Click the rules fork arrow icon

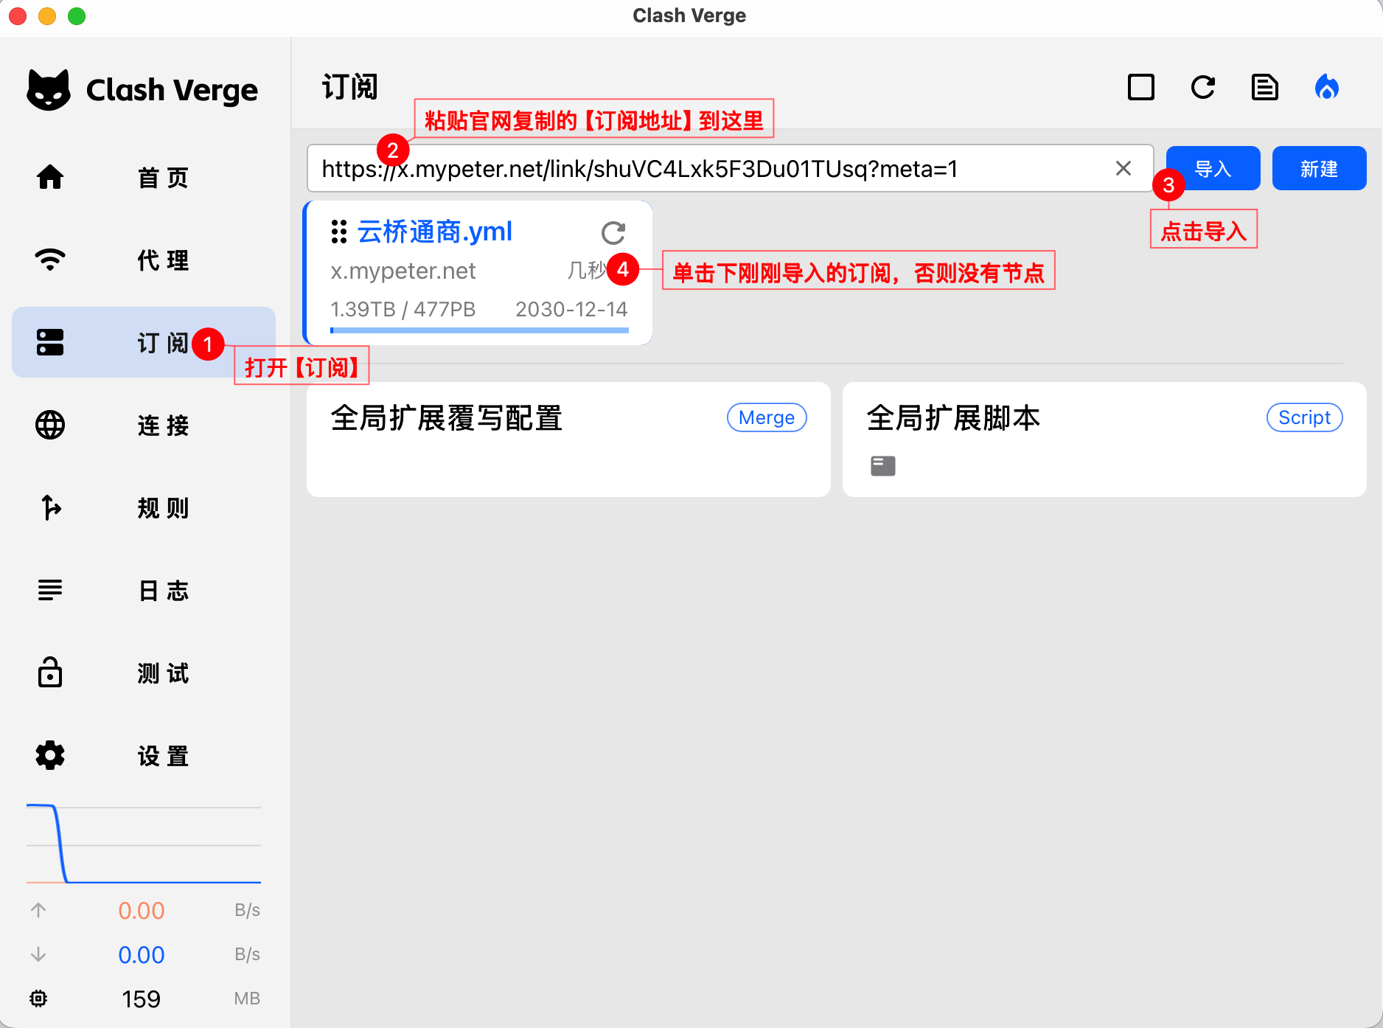tap(51, 507)
